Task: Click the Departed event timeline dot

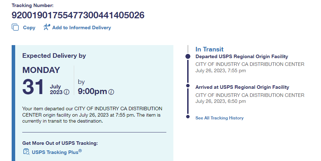Action: point(188,56)
